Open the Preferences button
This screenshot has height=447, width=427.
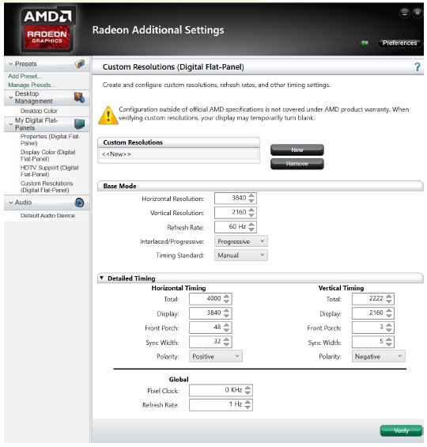click(x=399, y=43)
